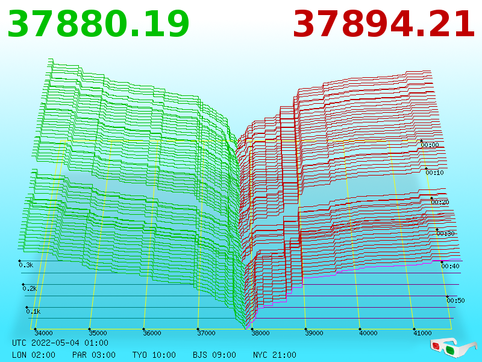482x362 pixels.
Task: Click the 0.2k depth axis label
Action: coord(30,289)
